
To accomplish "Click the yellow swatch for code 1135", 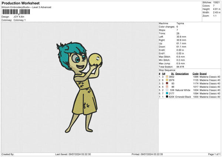I will pos(167,80).
